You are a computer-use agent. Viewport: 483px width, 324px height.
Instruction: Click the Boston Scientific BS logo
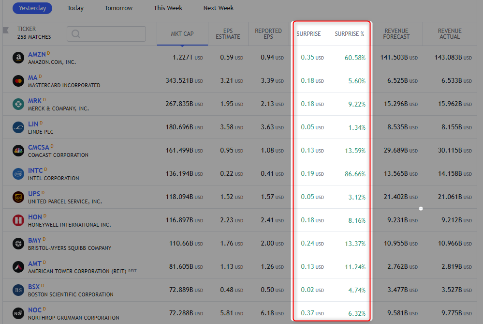pyautogui.click(x=18, y=290)
